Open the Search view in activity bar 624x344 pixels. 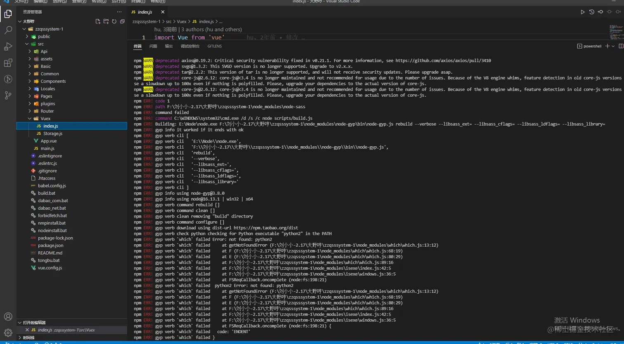[8, 30]
